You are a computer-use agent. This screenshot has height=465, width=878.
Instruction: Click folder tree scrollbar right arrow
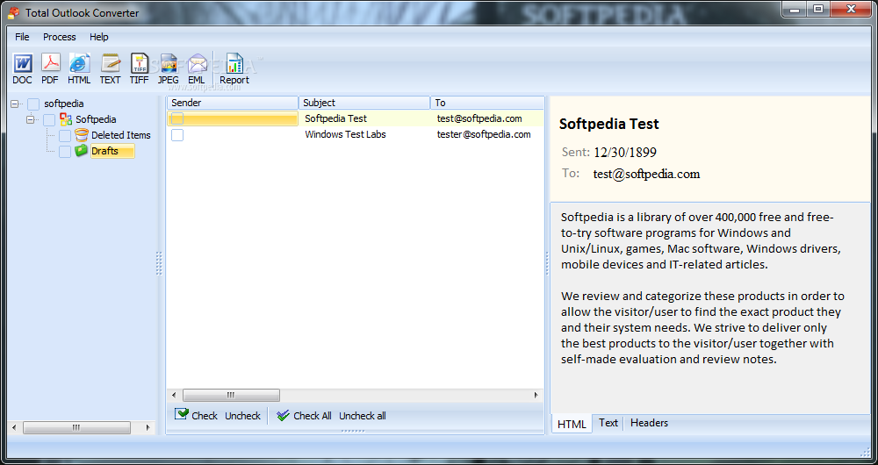pos(148,427)
